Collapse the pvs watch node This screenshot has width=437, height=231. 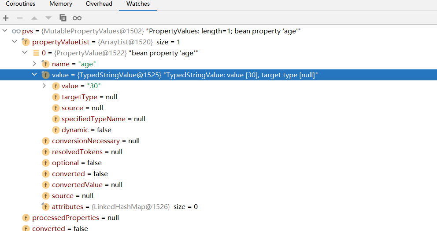point(5,31)
